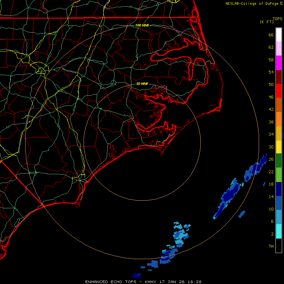Click the '58' legend value
This screenshot has height=284, width=284.
pos(271,60)
